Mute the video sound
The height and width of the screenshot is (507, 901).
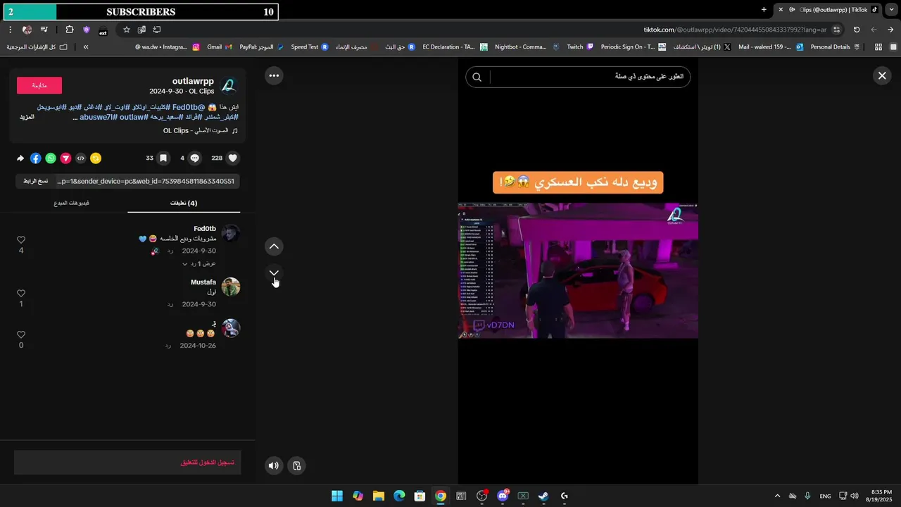pyautogui.click(x=274, y=465)
